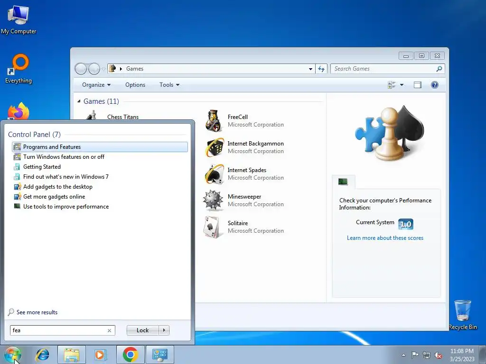Open address bar history dropdown arrow

(310, 69)
